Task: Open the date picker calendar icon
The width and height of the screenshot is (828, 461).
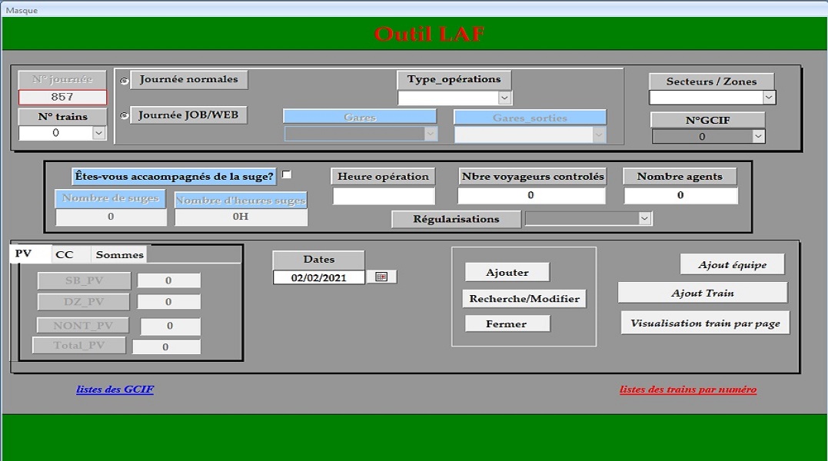Action: pos(381,277)
